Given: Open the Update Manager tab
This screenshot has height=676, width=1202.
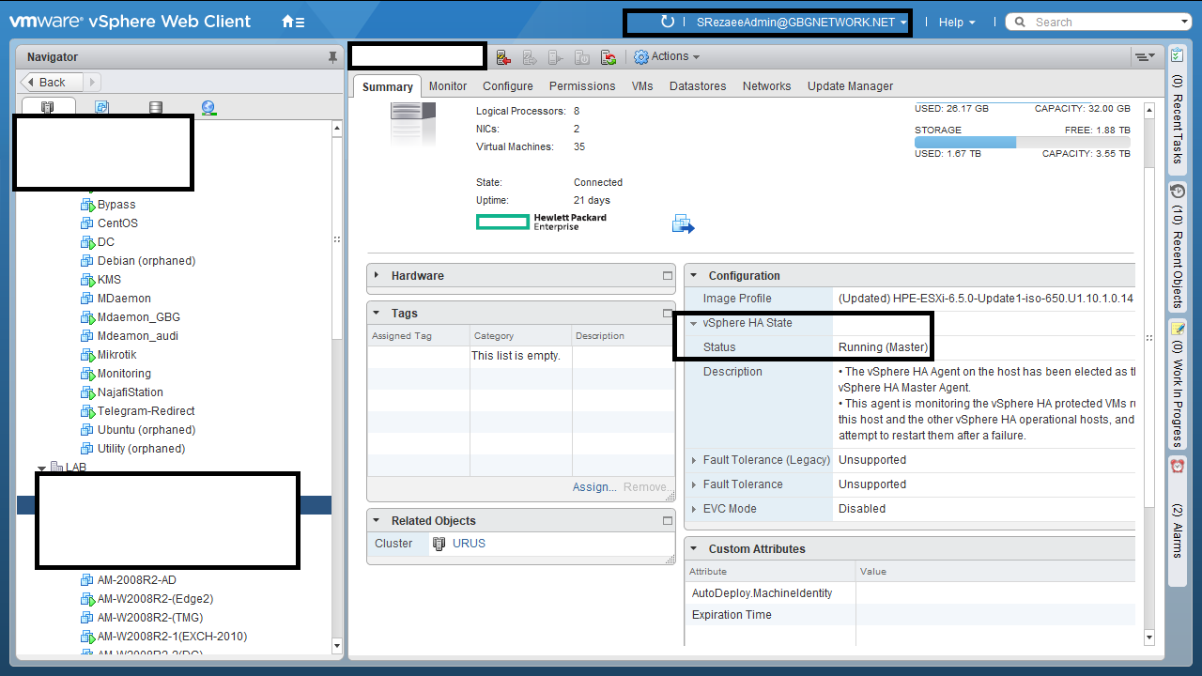Looking at the screenshot, I should coord(850,86).
